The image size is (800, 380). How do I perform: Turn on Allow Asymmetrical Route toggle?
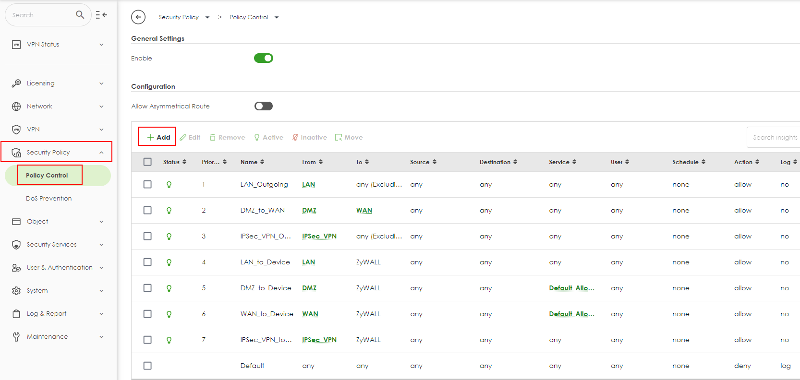coord(263,106)
